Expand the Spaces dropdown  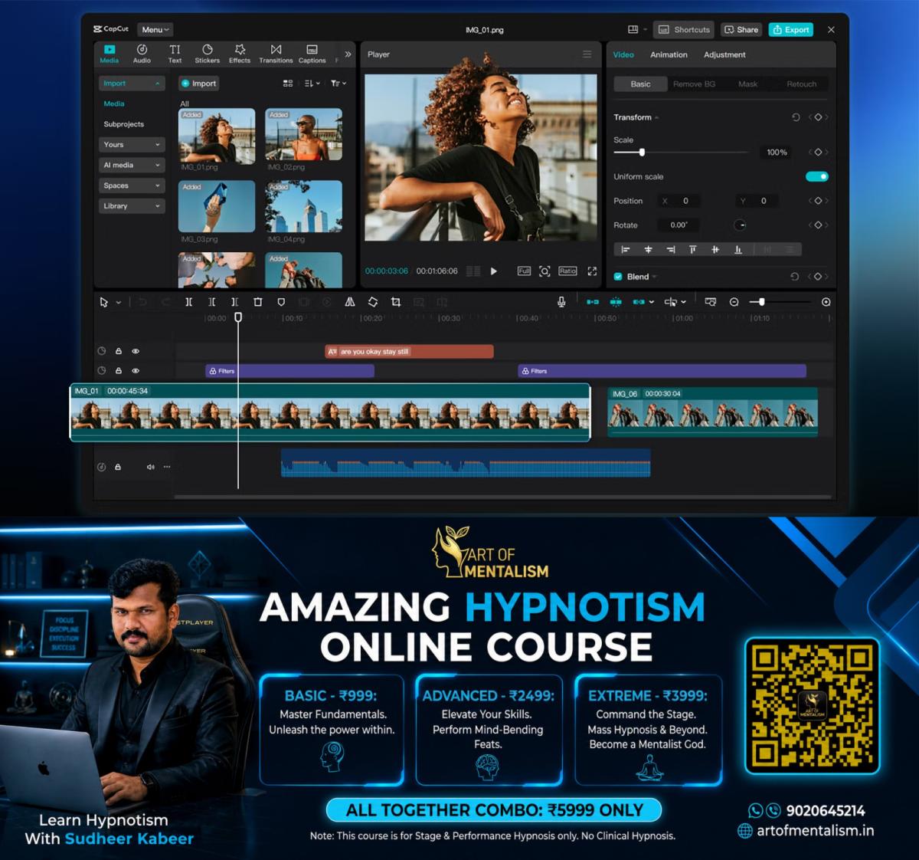132,185
